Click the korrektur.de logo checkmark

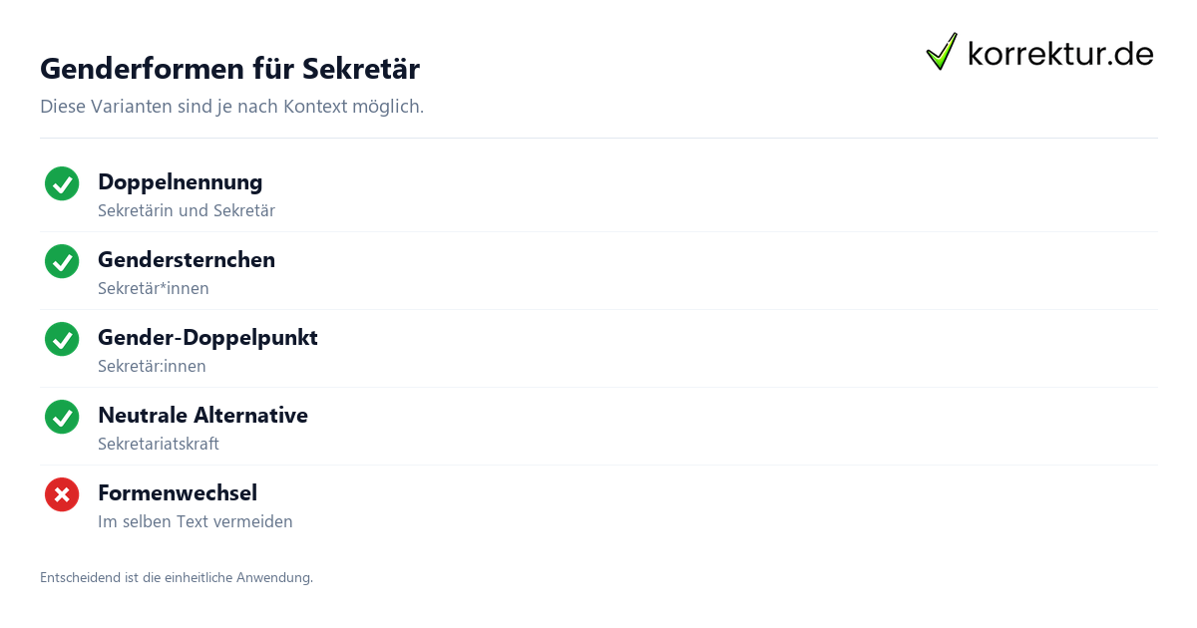pyautogui.click(x=942, y=51)
